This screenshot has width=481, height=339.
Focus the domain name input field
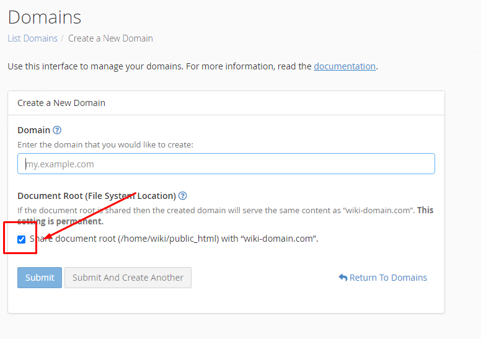[x=226, y=164]
